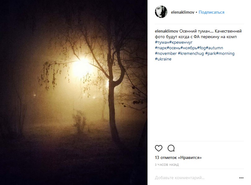Open the #fog hashtag
The height and width of the screenshot is (185, 251).
(201, 48)
